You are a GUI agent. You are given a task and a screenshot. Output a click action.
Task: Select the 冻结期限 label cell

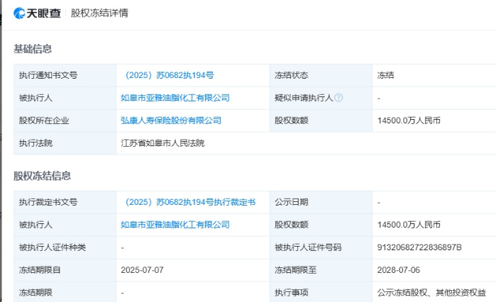[65, 293]
